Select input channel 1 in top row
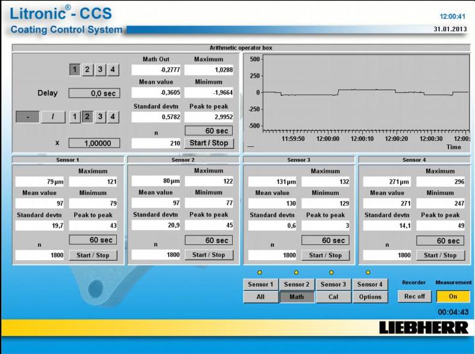Viewport: 475px width, 354px height. (x=75, y=70)
